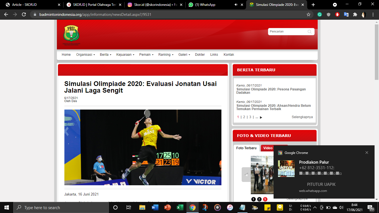Screen dimensions: 379x213
Task: Open Task View on the taskbar
Action: pos(128,207)
